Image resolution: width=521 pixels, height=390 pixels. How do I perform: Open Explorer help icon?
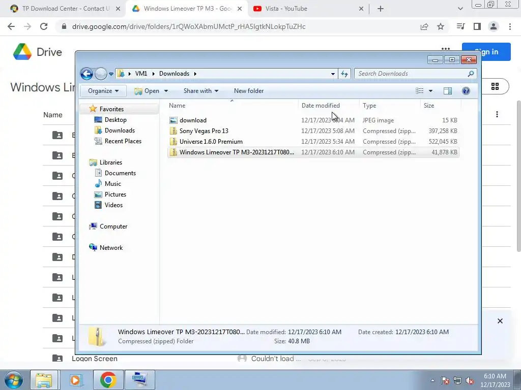click(466, 91)
